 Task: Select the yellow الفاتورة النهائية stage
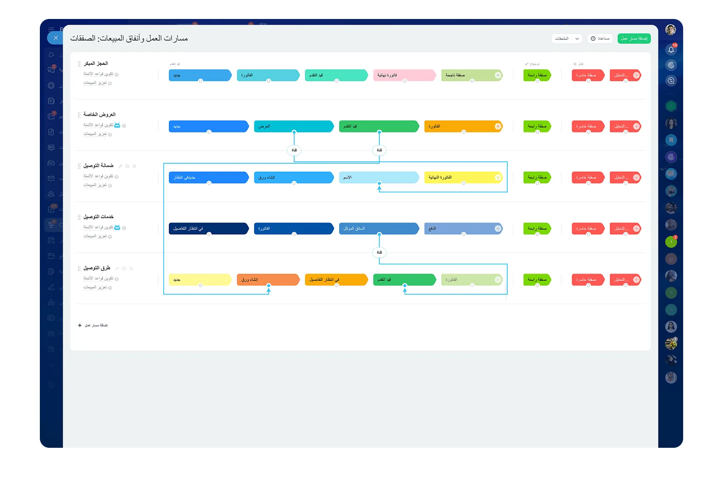click(463, 177)
